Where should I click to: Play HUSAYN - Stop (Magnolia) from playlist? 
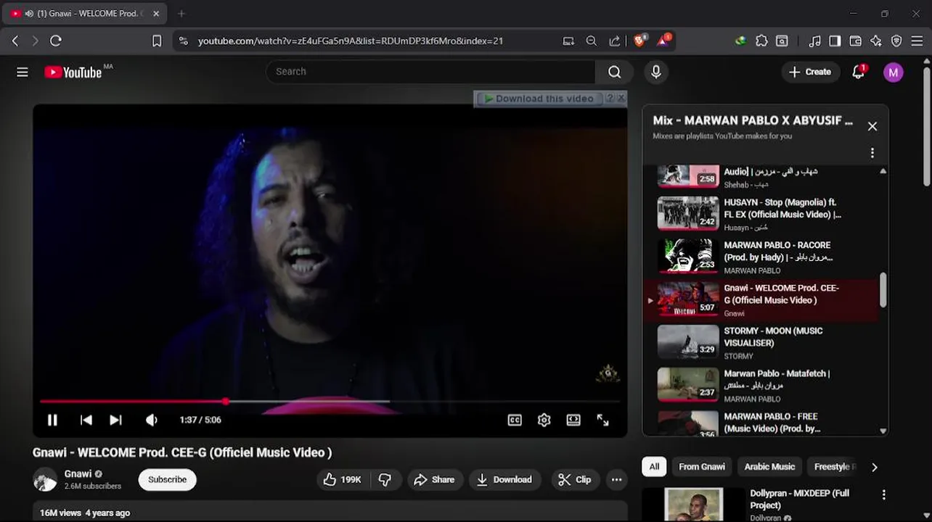click(x=761, y=214)
